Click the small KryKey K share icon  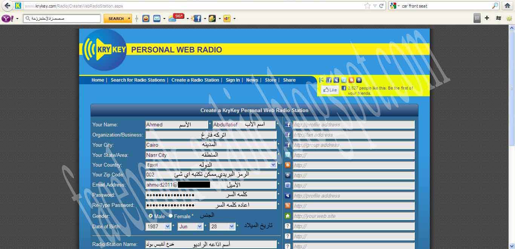click(321, 80)
